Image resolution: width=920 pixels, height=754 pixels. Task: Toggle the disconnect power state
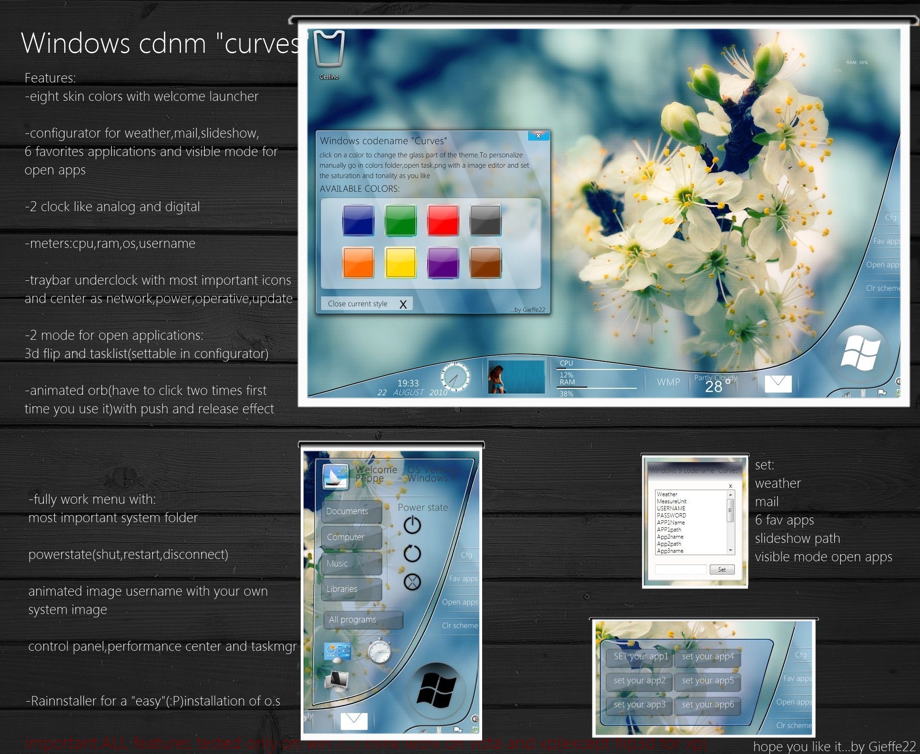[412, 581]
